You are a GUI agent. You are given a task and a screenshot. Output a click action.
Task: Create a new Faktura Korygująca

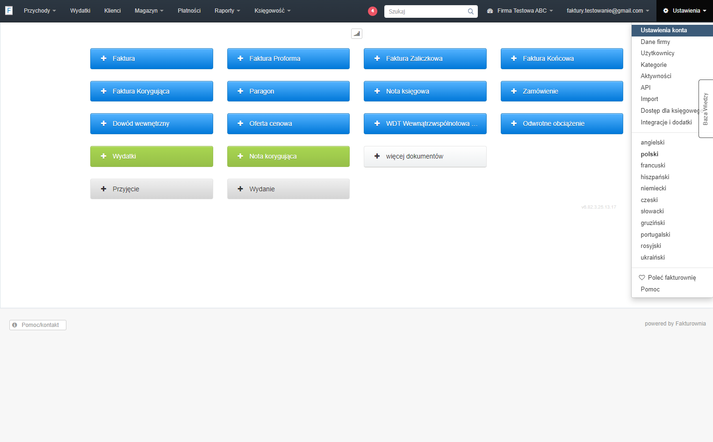point(151,91)
